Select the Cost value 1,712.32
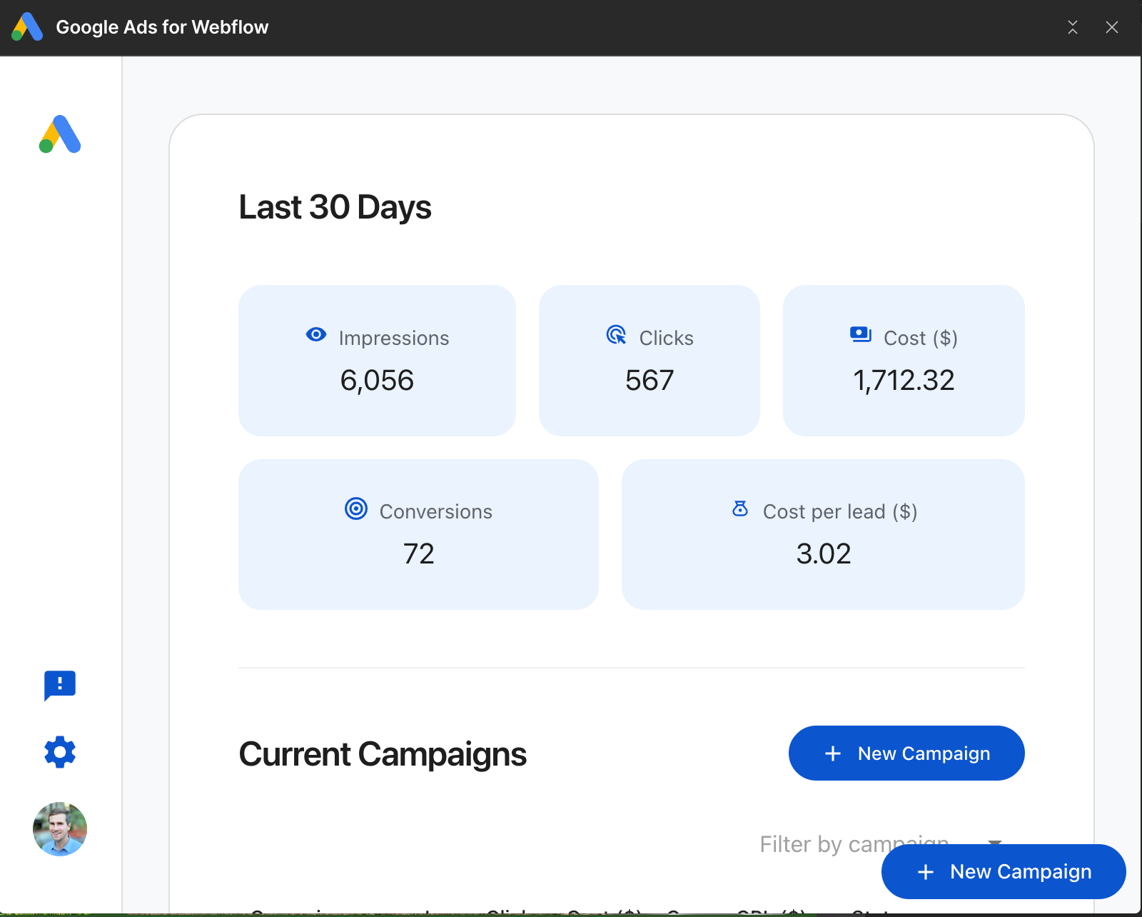This screenshot has width=1142, height=917. coord(904,381)
